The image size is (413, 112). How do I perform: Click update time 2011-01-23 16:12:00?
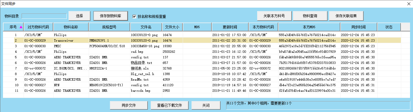(229, 52)
